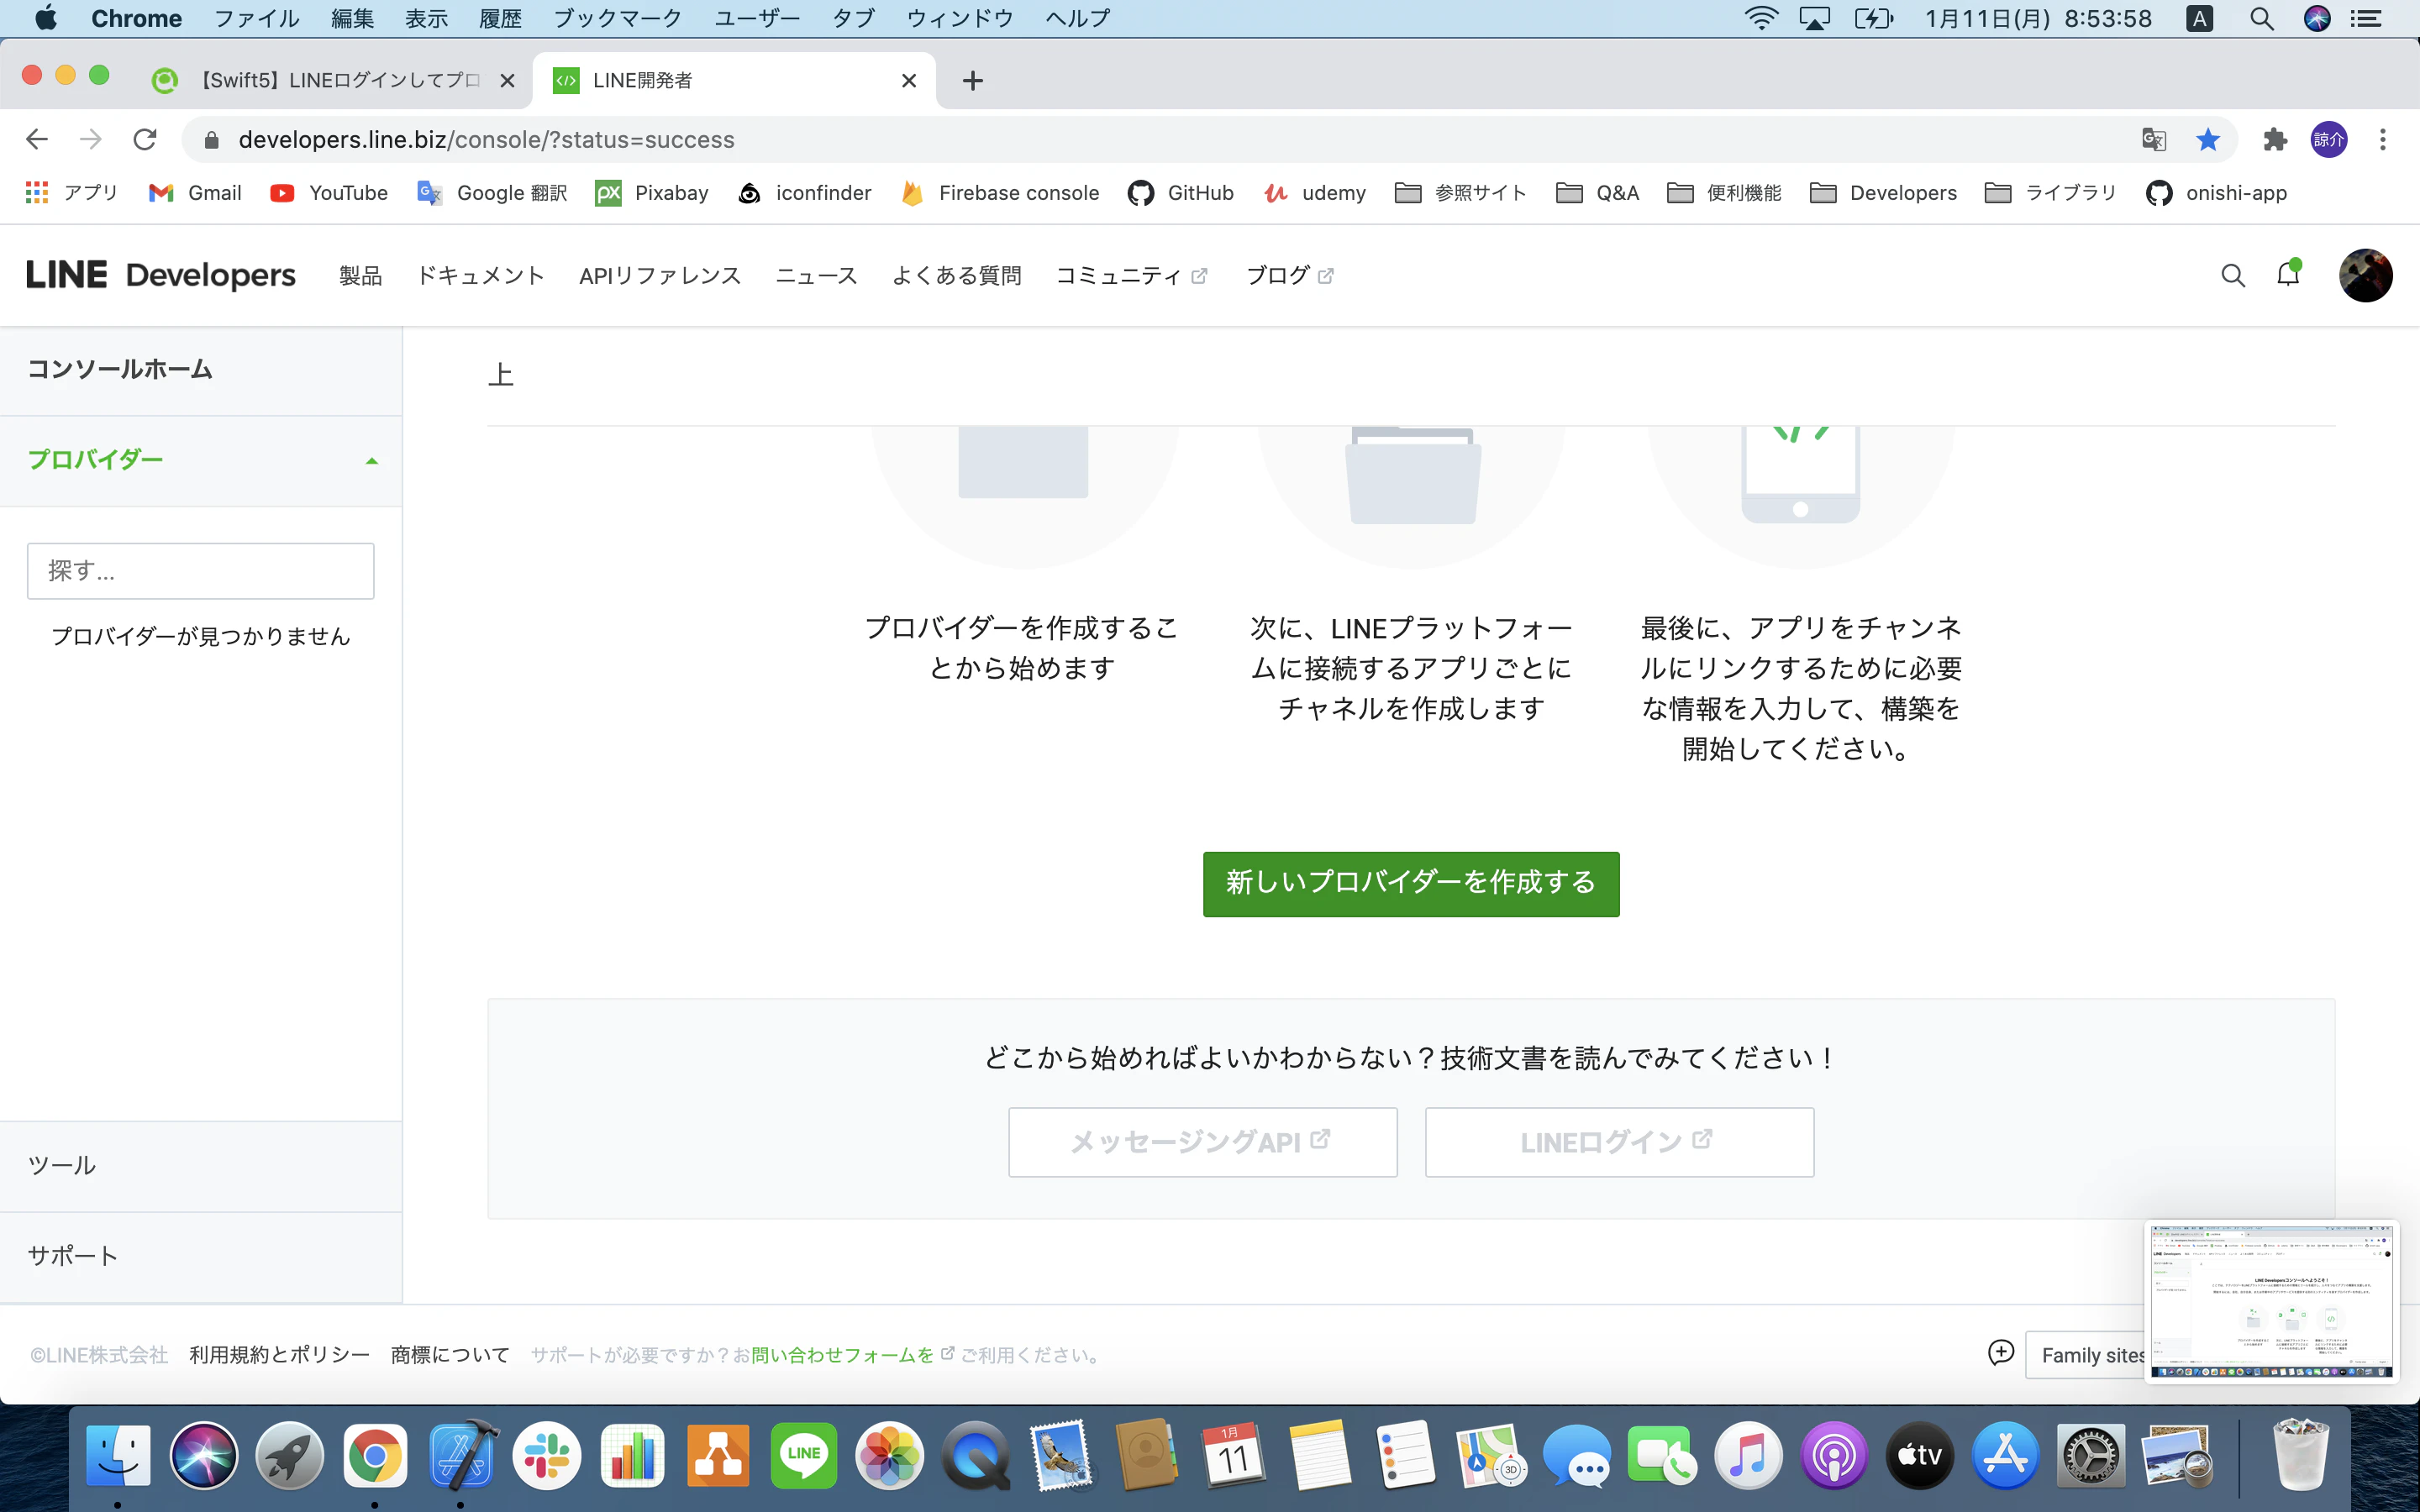Open the Developers bookmarks folder
Image resolution: width=2420 pixels, height=1512 pixels.
tap(1883, 193)
